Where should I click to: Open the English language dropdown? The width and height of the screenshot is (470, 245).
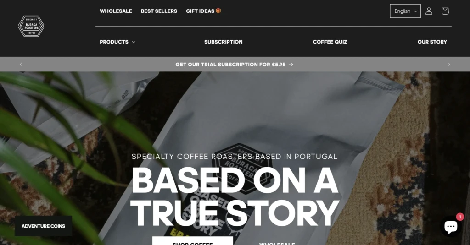[405, 11]
